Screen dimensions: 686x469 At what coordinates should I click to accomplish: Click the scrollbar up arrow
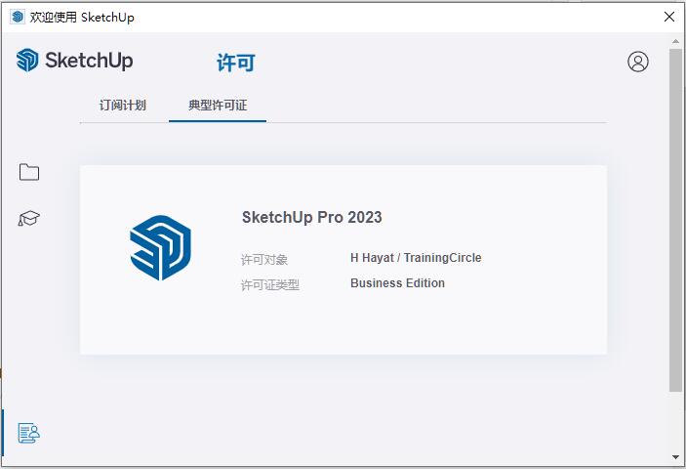[675, 41]
